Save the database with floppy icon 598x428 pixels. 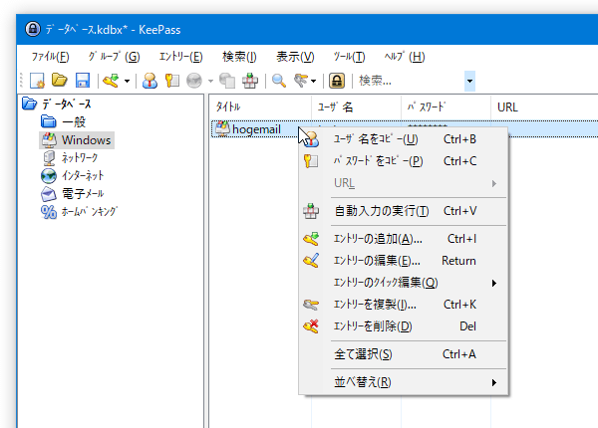coord(83,81)
